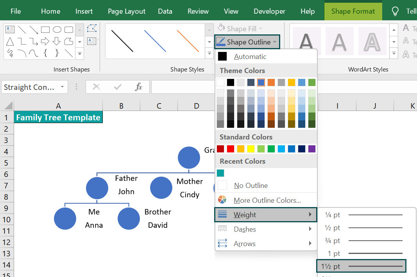Viewport: 417px width, 277px height.
Task: Choose Automatic outline color
Action: coord(266,56)
